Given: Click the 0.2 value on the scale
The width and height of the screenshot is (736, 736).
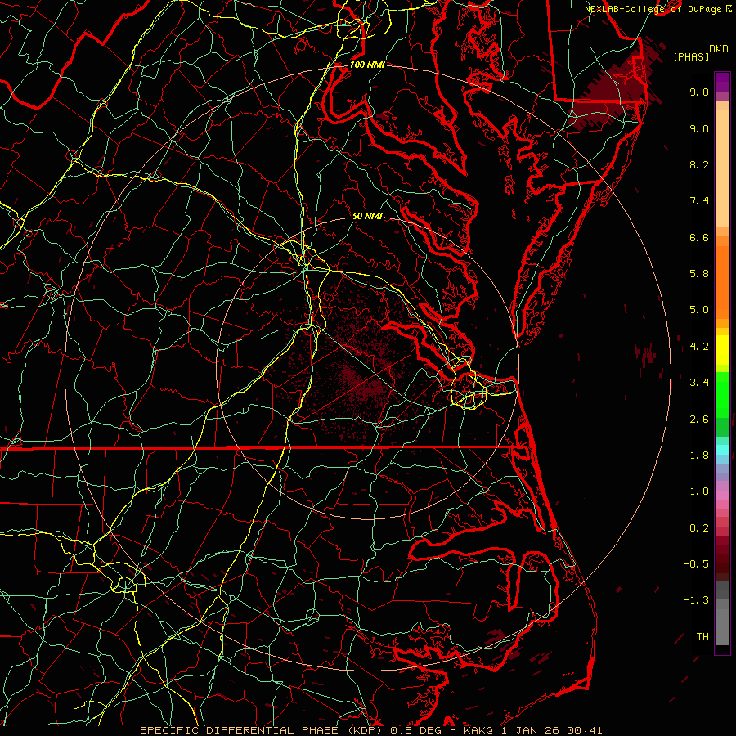Looking at the screenshot, I should pos(699,528).
